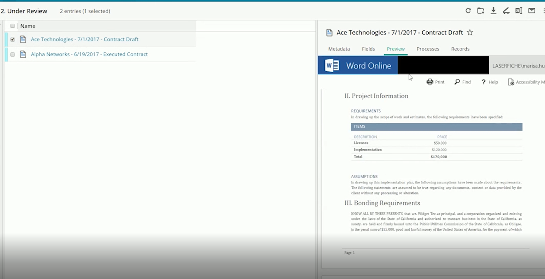Uncheck the Ace Technologies Contract Draft checkbox
The height and width of the screenshot is (279, 545).
tap(12, 39)
